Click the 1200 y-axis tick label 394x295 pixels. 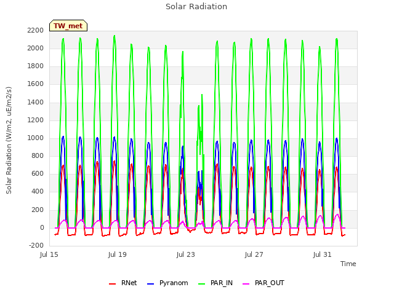pos(36,120)
